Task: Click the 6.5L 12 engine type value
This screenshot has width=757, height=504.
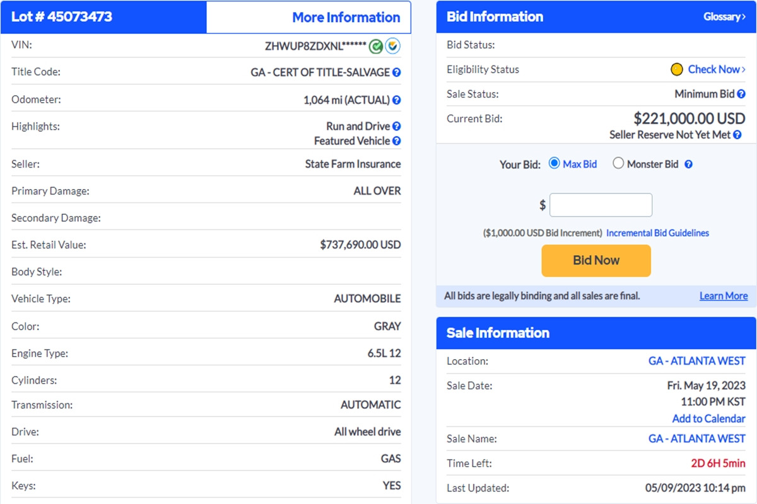Action: [x=384, y=353]
